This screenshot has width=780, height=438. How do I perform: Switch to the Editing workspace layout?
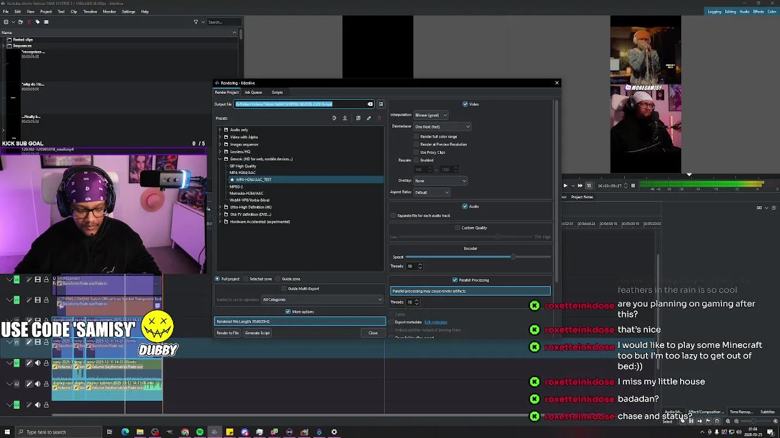point(730,12)
